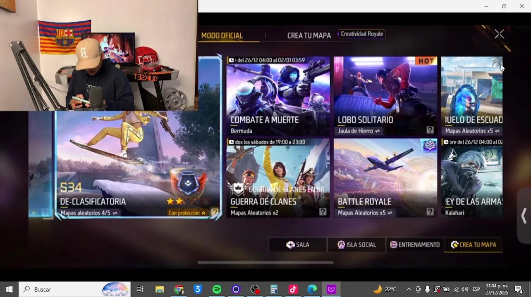Switch the ESP input language indicator

click(476, 289)
